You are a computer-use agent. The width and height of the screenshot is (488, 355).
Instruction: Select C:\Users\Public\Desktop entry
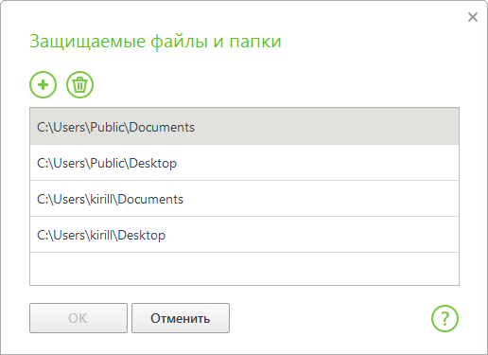point(244,163)
